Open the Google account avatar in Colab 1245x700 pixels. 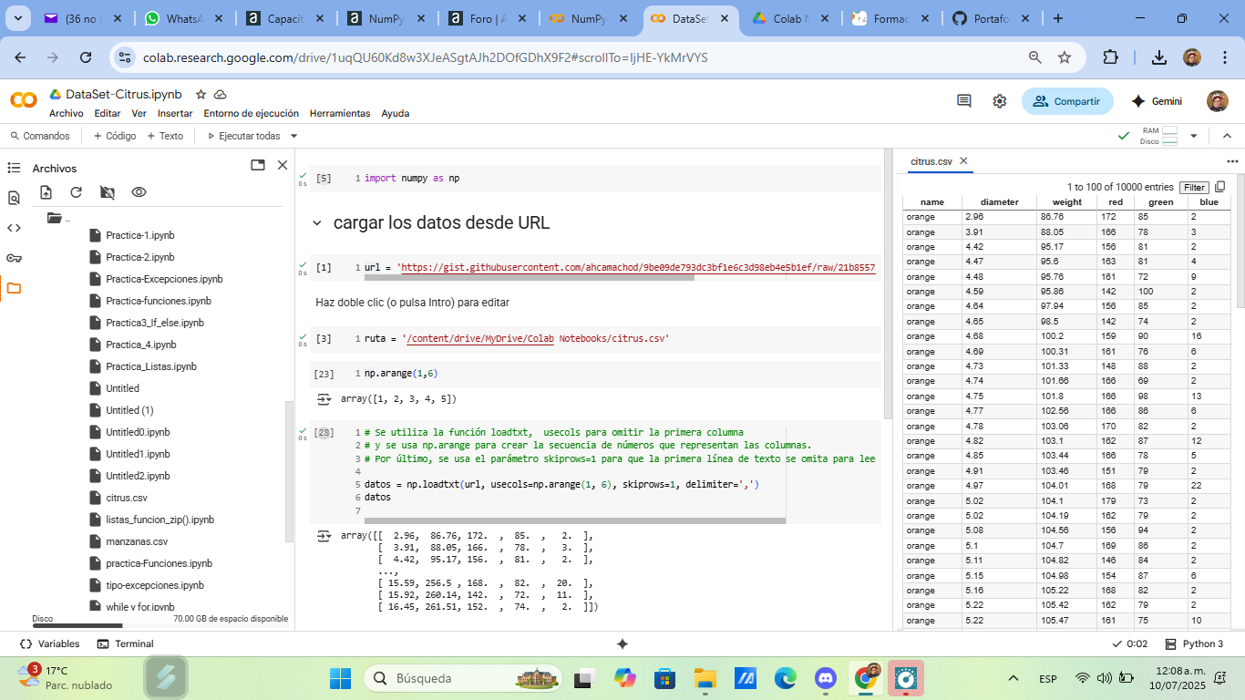(x=1217, y=101)
